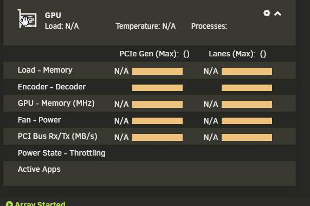Collapse the GPU panel with chevron
Screen dimensions: 310x206
tap(277, 14)
